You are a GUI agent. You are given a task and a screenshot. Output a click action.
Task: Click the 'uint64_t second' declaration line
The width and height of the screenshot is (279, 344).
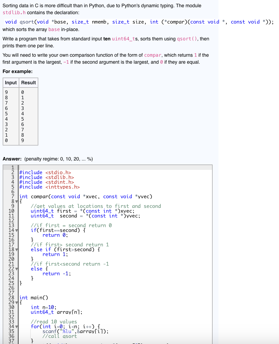[x=85, y=216]
